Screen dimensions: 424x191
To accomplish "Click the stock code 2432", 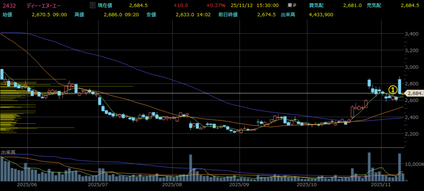I will pyautogui.click(x=9, y=5).
